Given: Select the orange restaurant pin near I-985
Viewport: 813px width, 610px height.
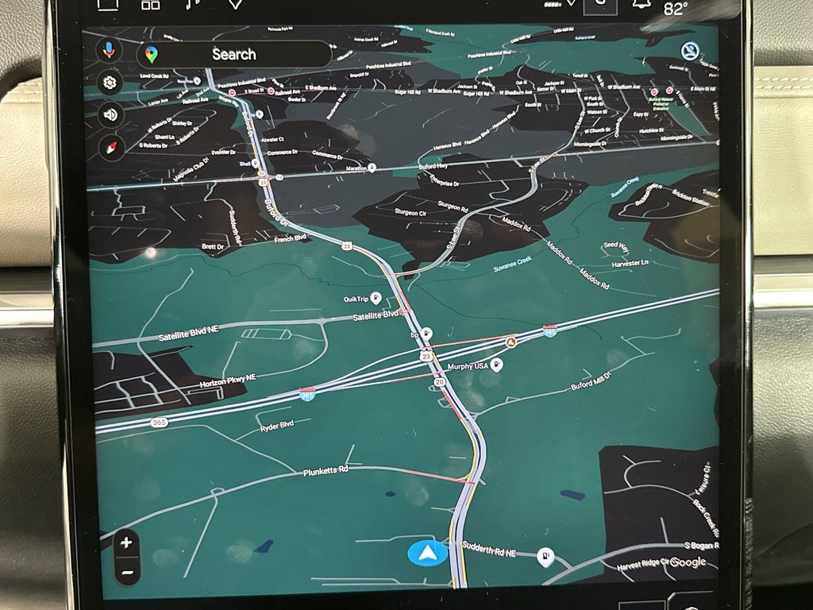Looking at the screenshot, I should 511,342.
